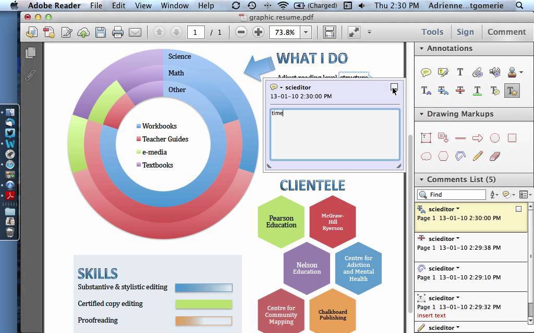Image resolution: width=534 pixels, height=333 pixels.
Task: Select the Cloud drawing tool
Action: coord(426,156)
